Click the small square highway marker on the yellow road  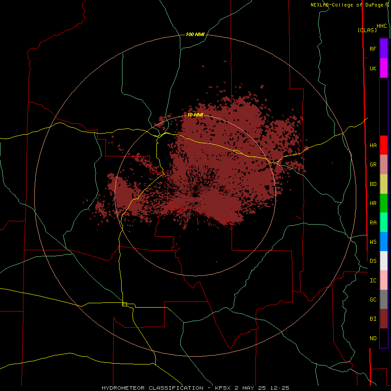[x=124, y=304]
